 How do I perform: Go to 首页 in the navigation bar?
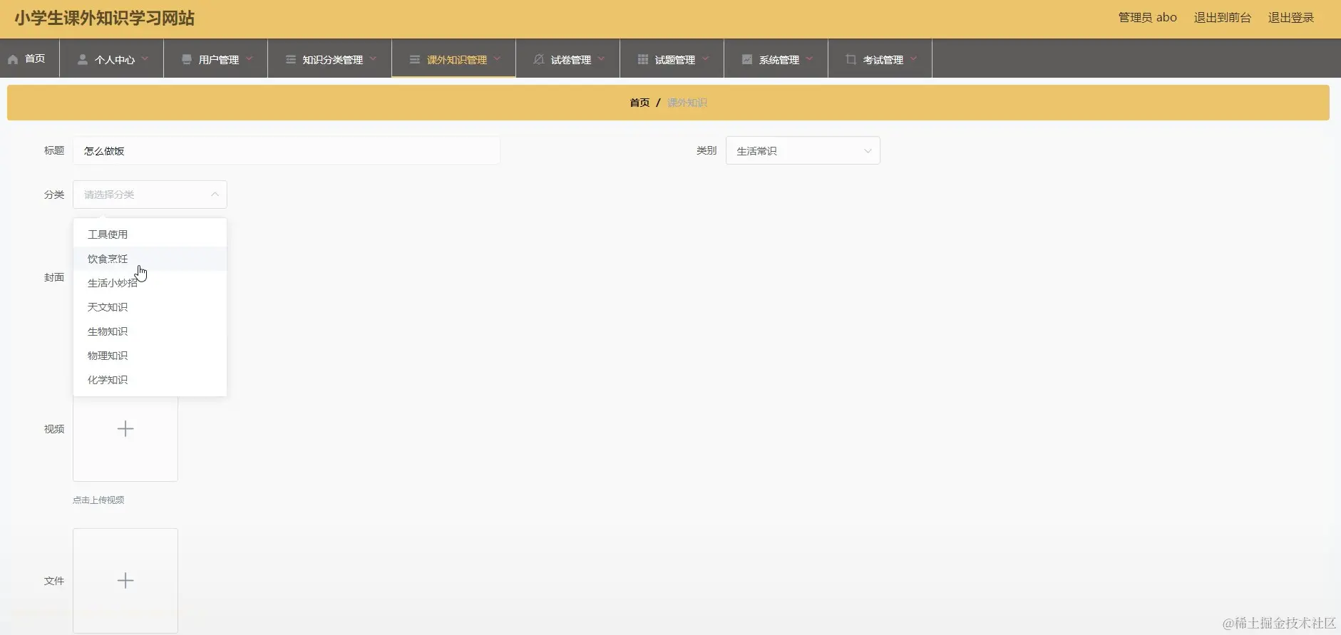tap(29, 58)
